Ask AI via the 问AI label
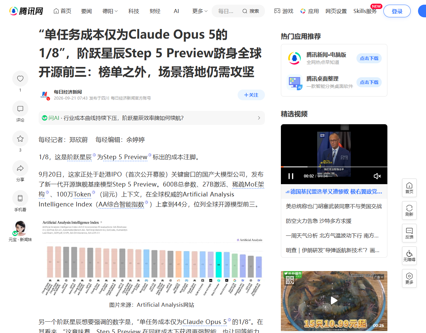The width and height of the screenshot is (426, 333). pos(51,118)
